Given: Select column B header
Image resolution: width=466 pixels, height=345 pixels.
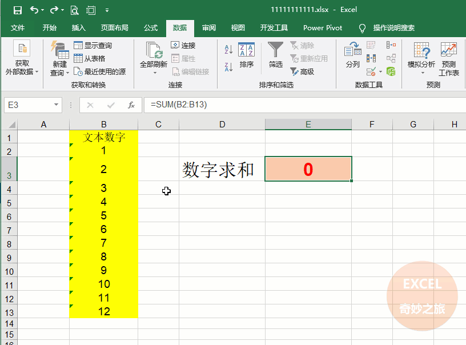Looking at the screenshot, I should pos(103,124).
